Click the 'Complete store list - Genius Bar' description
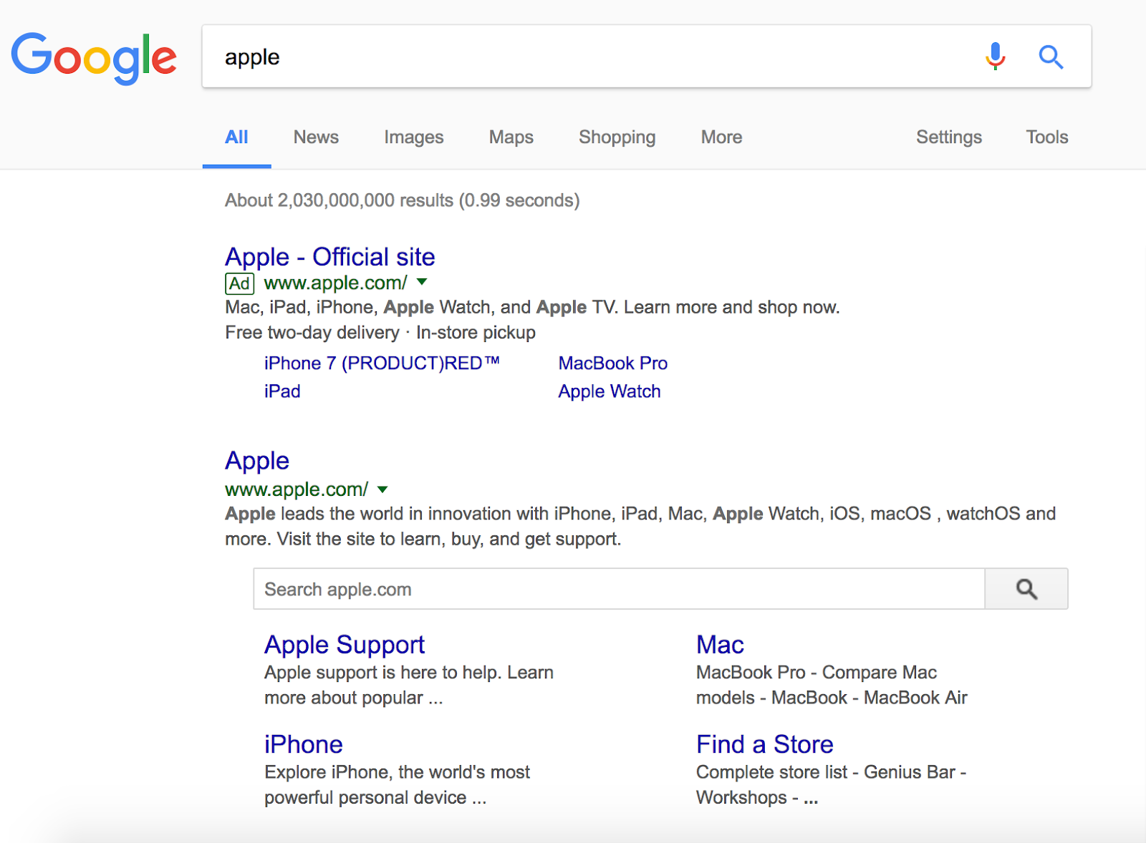Viewport: 1146px width, 843px height. tap(831, 784)
